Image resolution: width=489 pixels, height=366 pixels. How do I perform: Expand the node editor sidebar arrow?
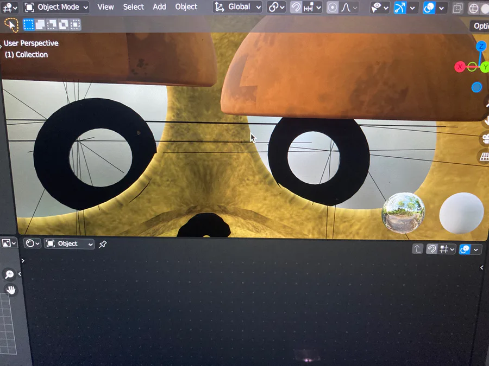click(x=482, y=267)
